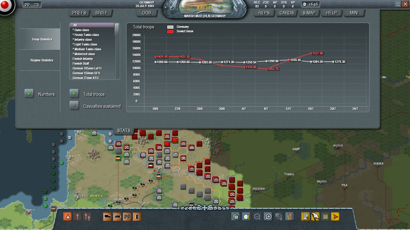Select '* Guns class' in the list
Viewport: 410px width, 230px height.
pyautogui.click(x=92, y=30)
